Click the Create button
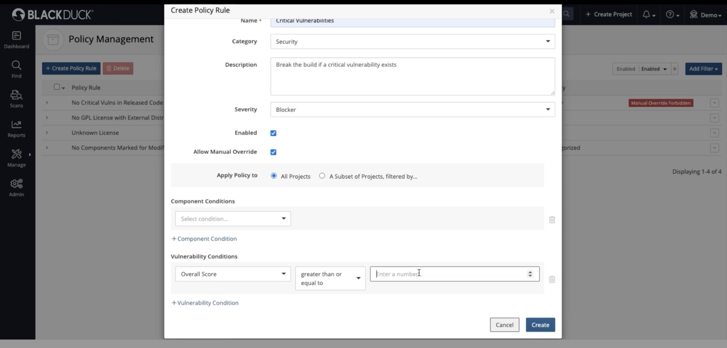 coord(540,325)
